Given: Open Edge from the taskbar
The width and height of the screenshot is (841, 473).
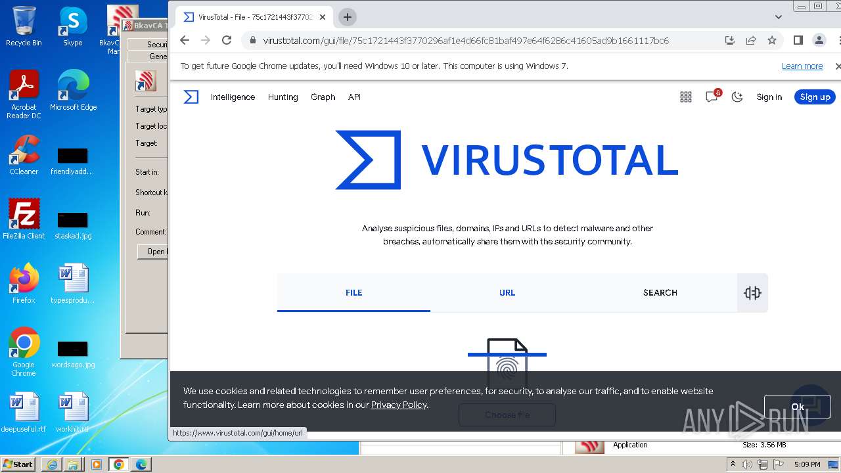Looking at the screenshot, I should [141, 464].
